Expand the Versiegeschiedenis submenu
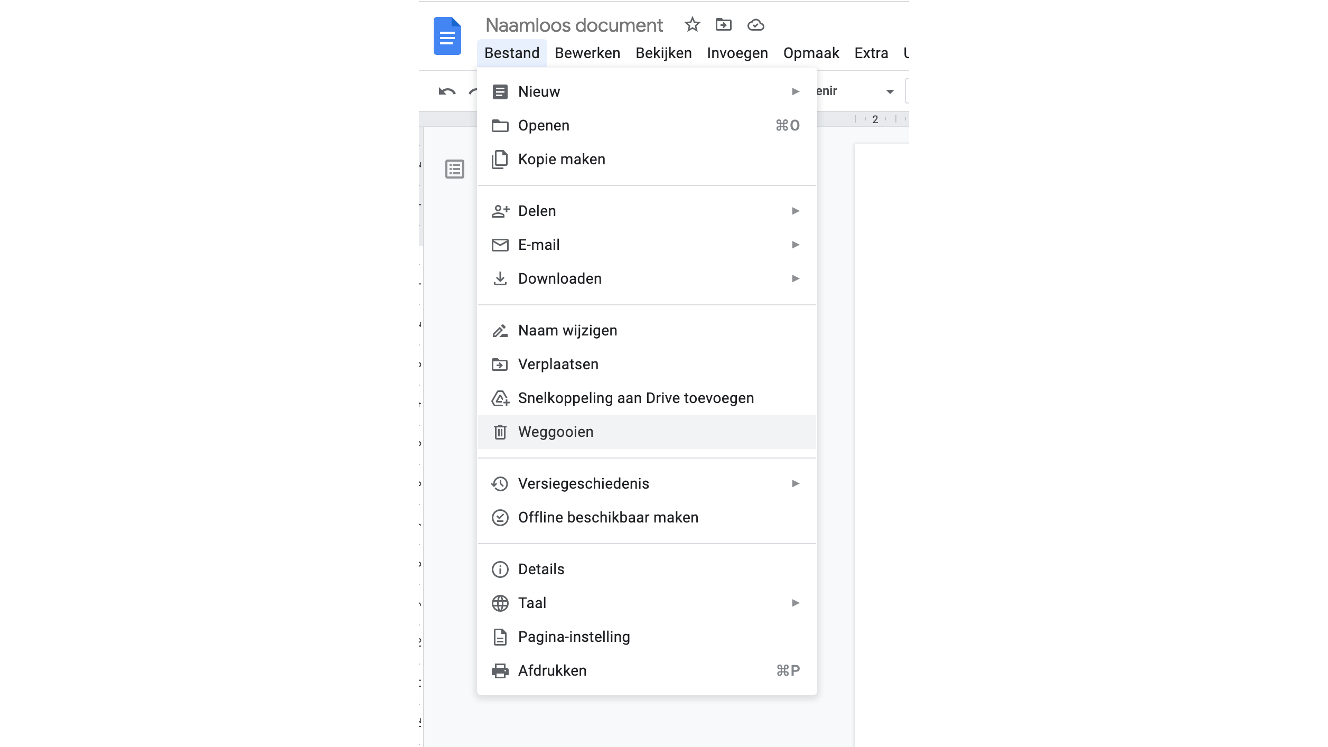 (x=796, y=484)
